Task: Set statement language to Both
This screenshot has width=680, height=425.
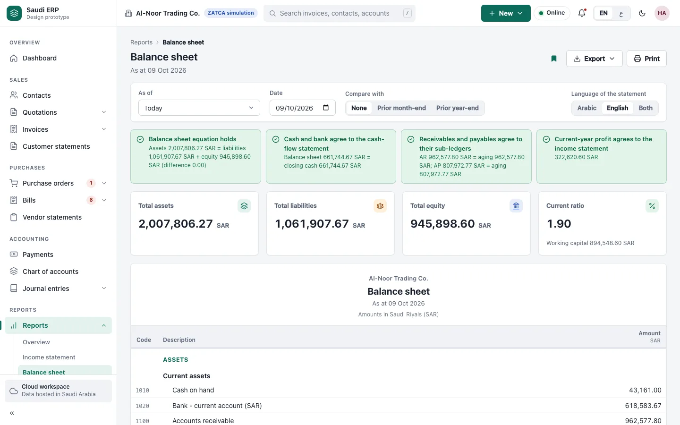Action: [646, 108]
